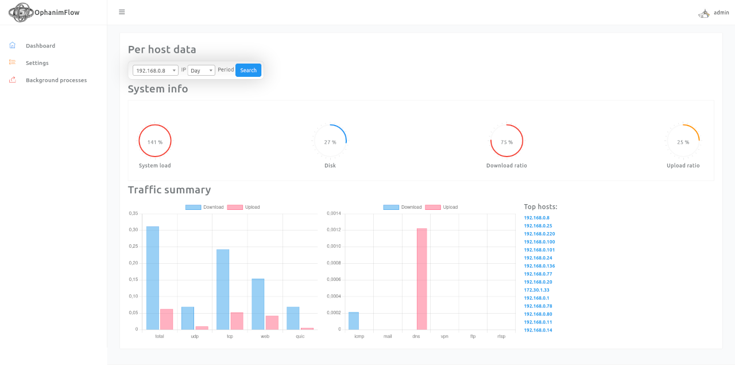
Task: Go to Settings in the sidebar
Action: pyautogui.click(x=37, y=63)
